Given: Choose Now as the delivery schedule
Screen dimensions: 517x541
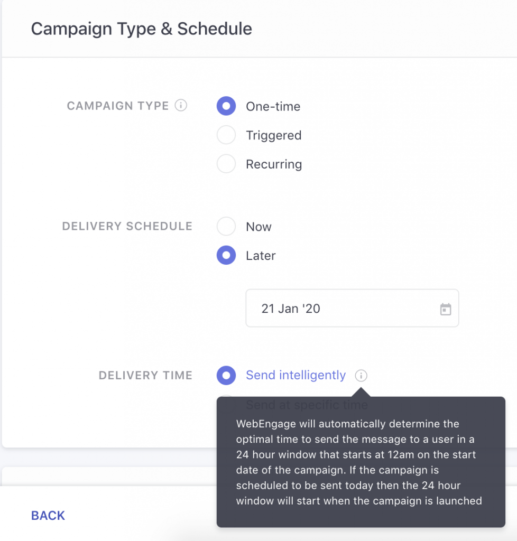Looking at the screenshot, I should tap(226, 226).
